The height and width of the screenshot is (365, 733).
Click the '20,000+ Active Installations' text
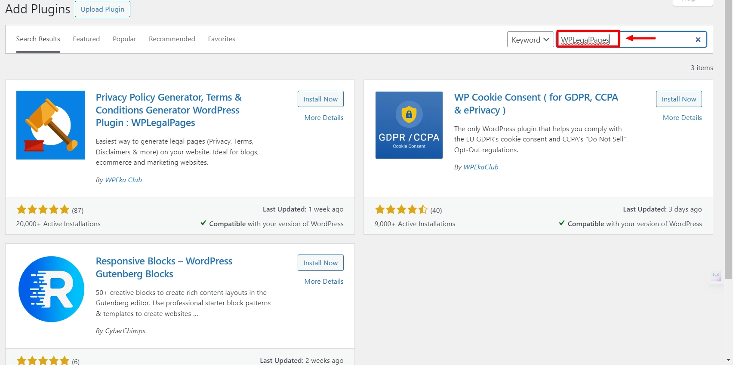point(59,224)
